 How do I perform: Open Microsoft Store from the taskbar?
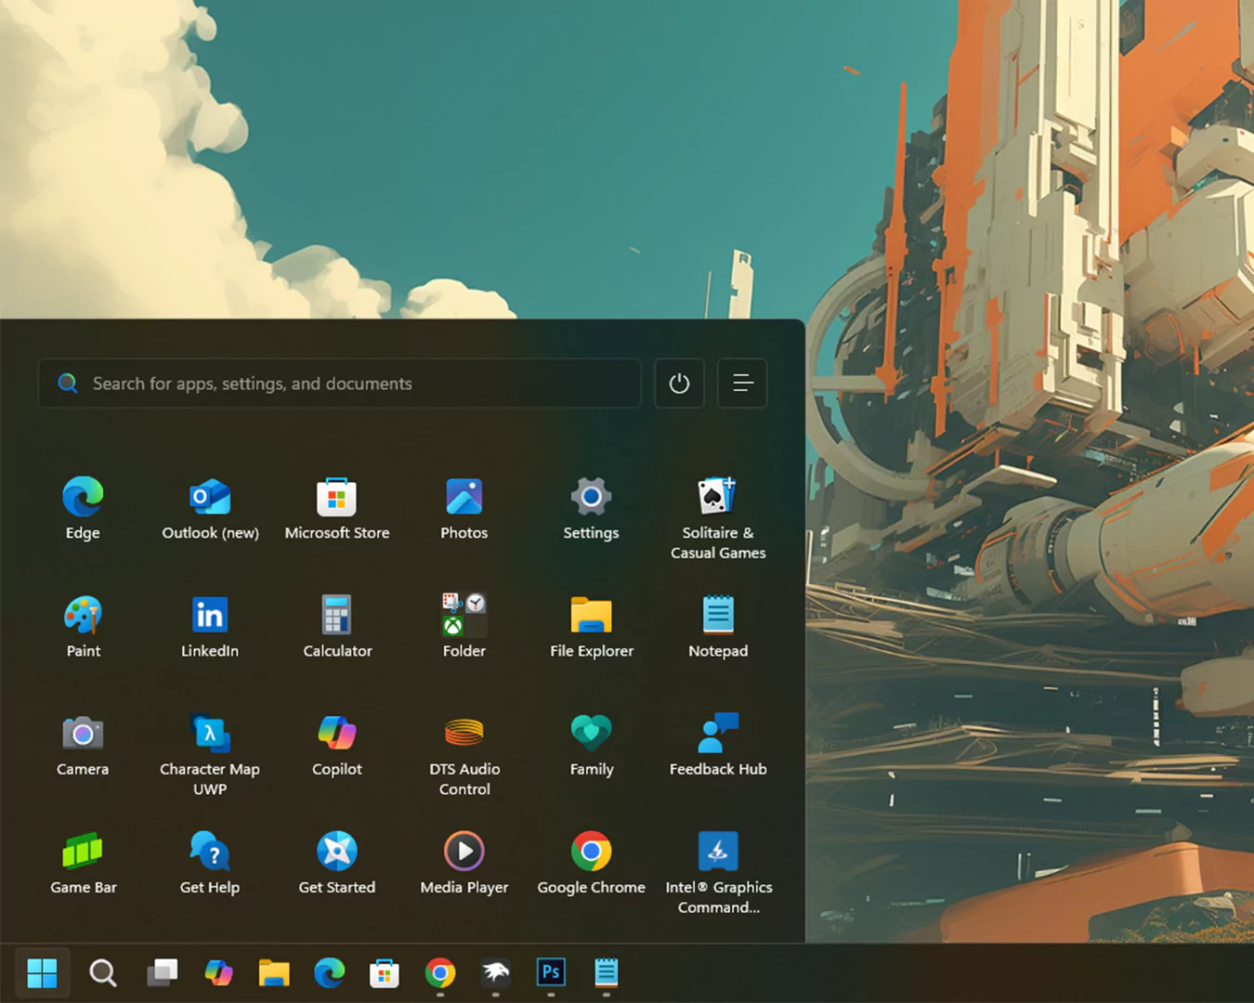pos(385,972)
